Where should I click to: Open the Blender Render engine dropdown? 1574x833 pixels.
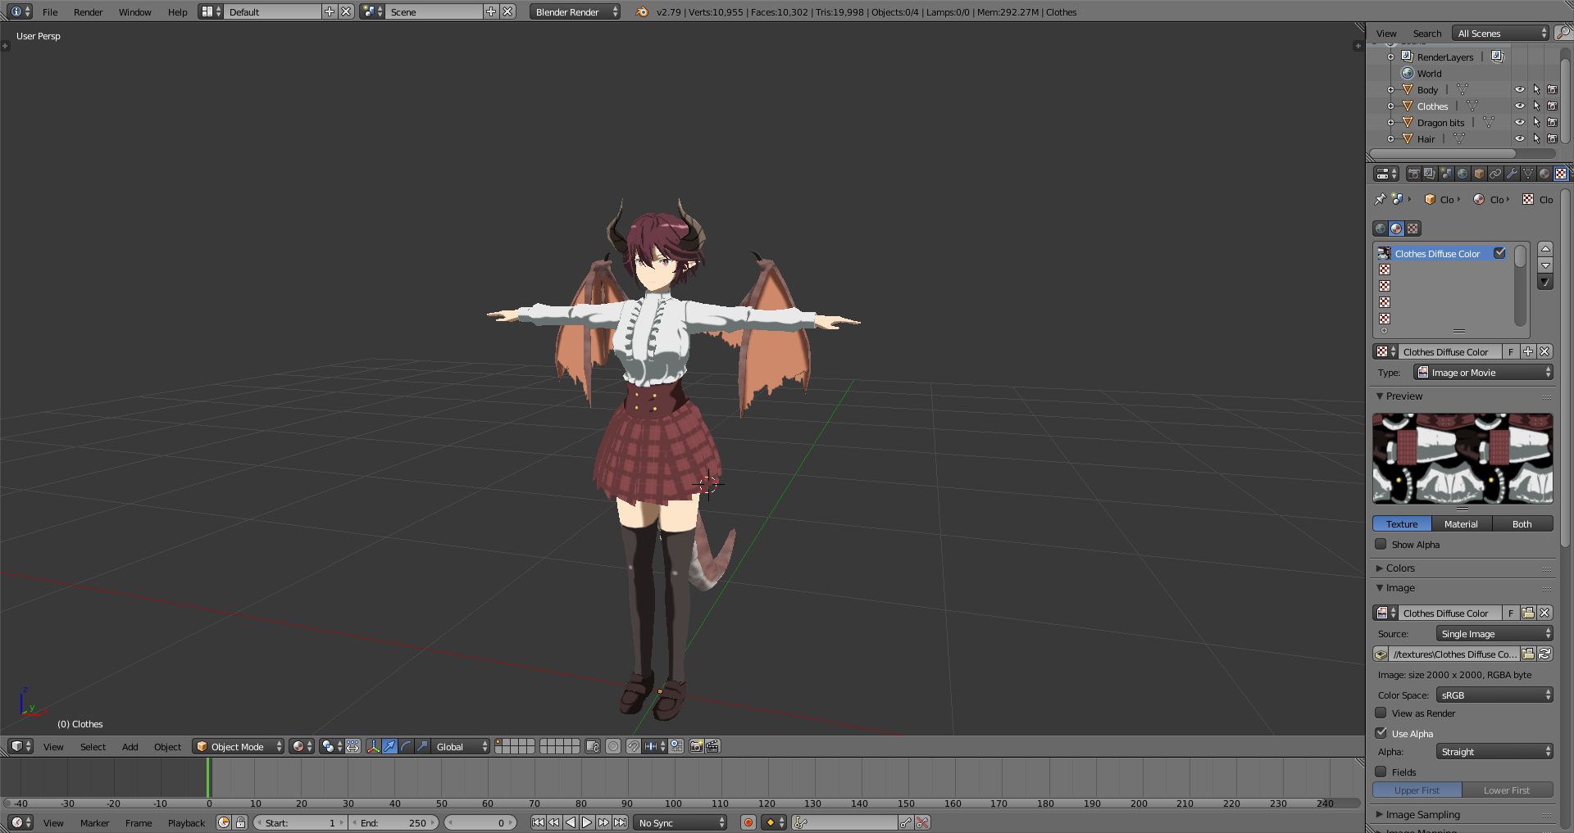click(575, 11)
